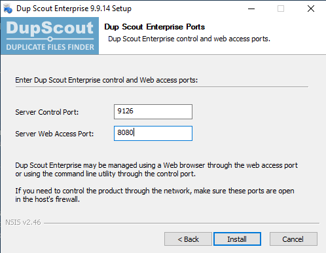Minimize the Dup Scout Setup window
This screenshot has width=326, height=253.
[x=251, y=9]
